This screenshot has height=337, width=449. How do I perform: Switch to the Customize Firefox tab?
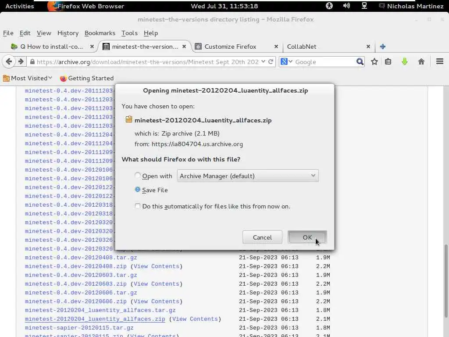click(x=236, y=47)
